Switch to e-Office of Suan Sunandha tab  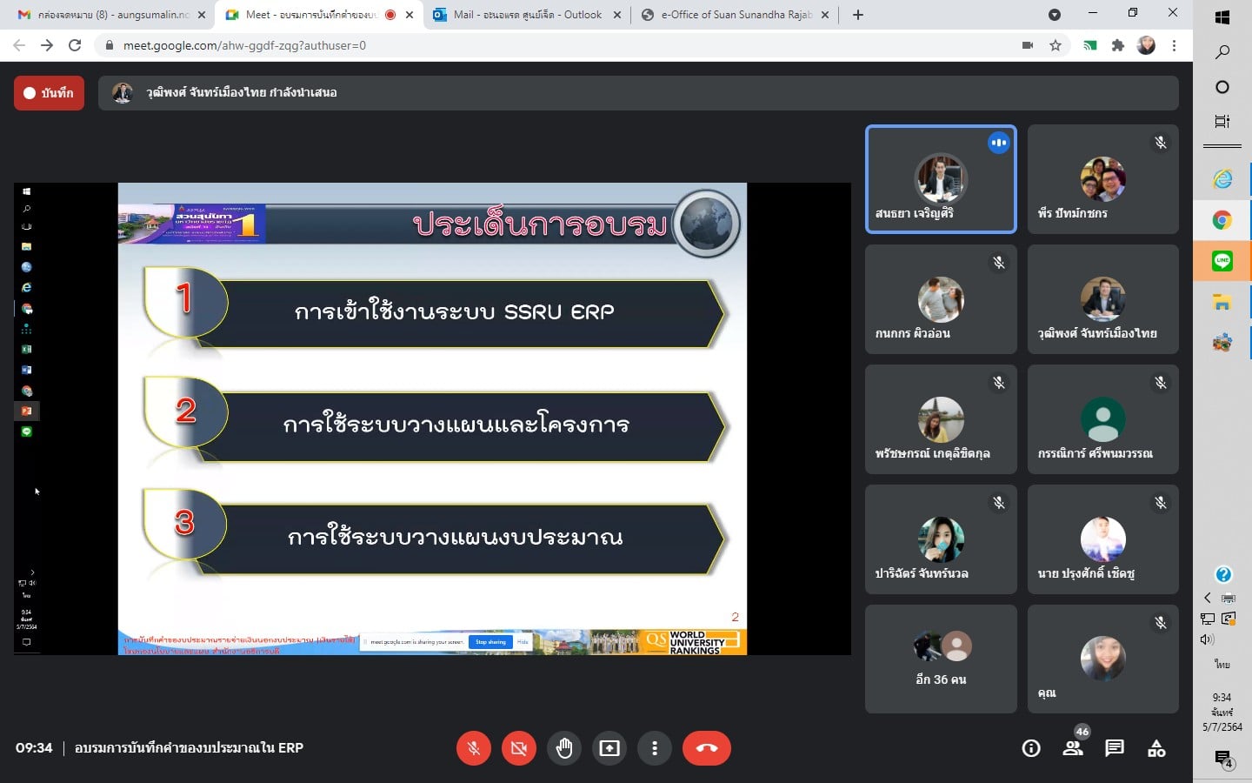735,15
